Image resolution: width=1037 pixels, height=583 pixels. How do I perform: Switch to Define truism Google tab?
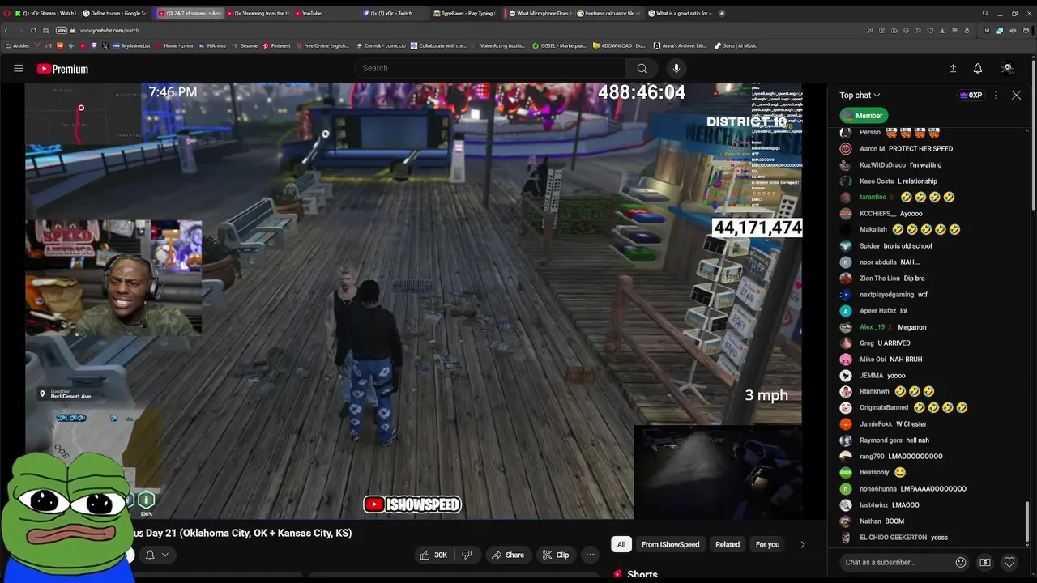point(116,13)
